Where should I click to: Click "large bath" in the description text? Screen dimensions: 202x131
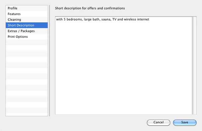click(92, 19)
